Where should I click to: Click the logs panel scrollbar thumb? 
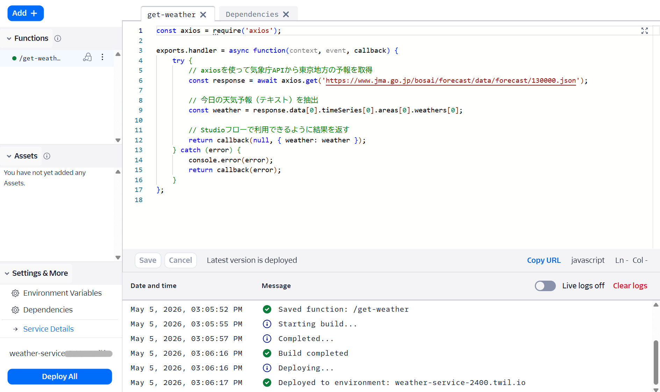(x=656, y=362)
